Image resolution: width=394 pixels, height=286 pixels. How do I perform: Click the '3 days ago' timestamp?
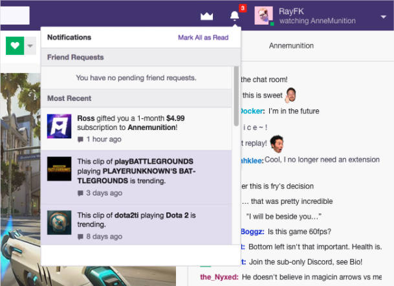click(104, 193)
